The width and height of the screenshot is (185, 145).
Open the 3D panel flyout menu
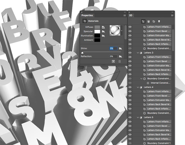(172, 16)
